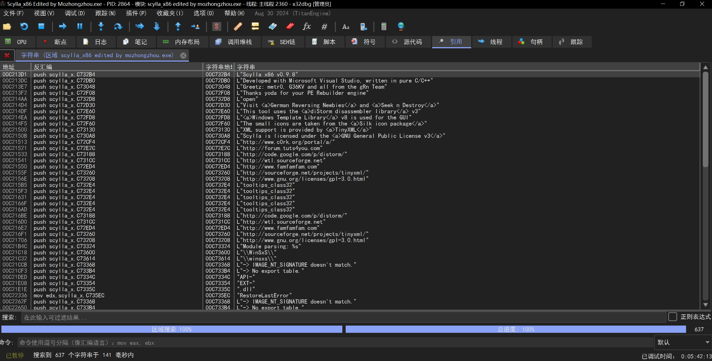Restart the debuggee with the restart icon
Image resolution: width=712 pixels, height=361 pixels.
(x=24, y=27)
